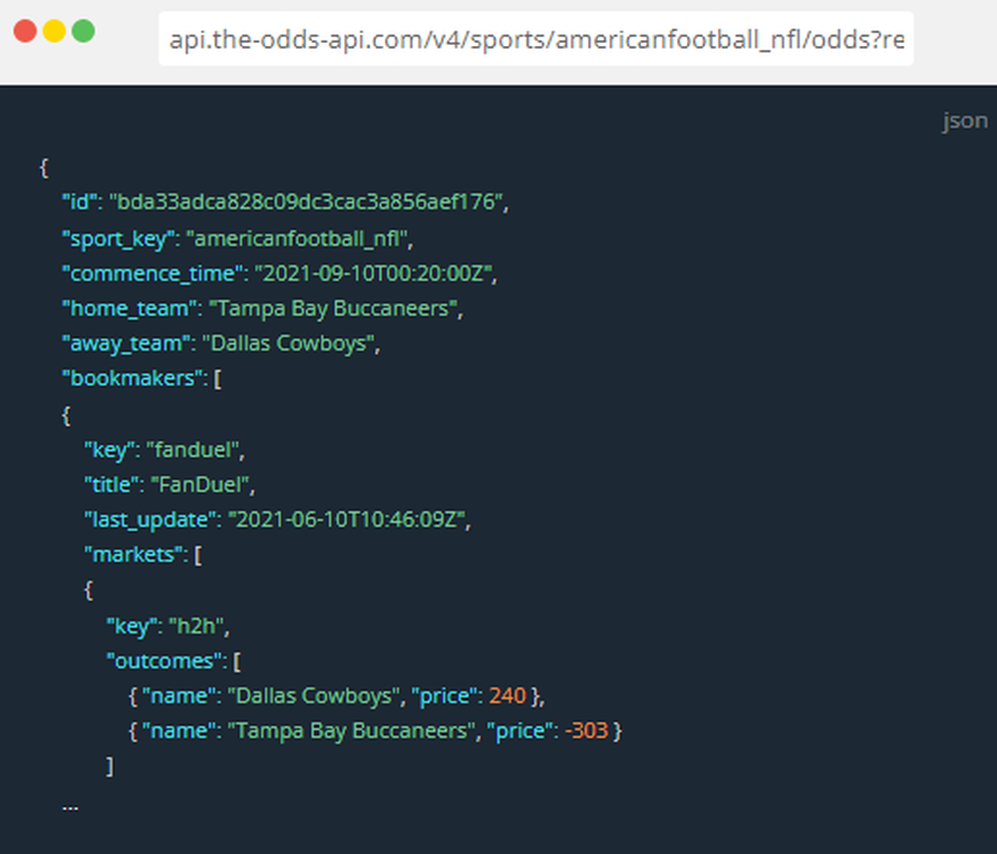Click the away_team value "Dallas Cowboys"
Screen dimensions: 997x854
click(x=288, y=343)
